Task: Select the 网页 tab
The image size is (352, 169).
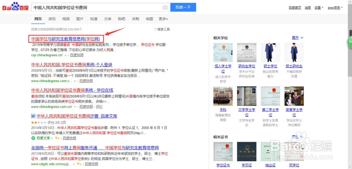Action: [38, 19]
